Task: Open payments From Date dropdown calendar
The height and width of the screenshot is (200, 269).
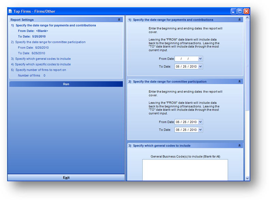Action: pos(200,59)
